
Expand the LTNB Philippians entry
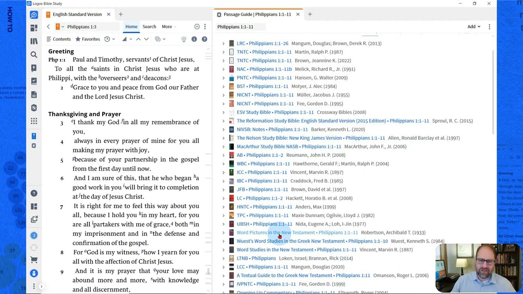(x=223, y=258)
